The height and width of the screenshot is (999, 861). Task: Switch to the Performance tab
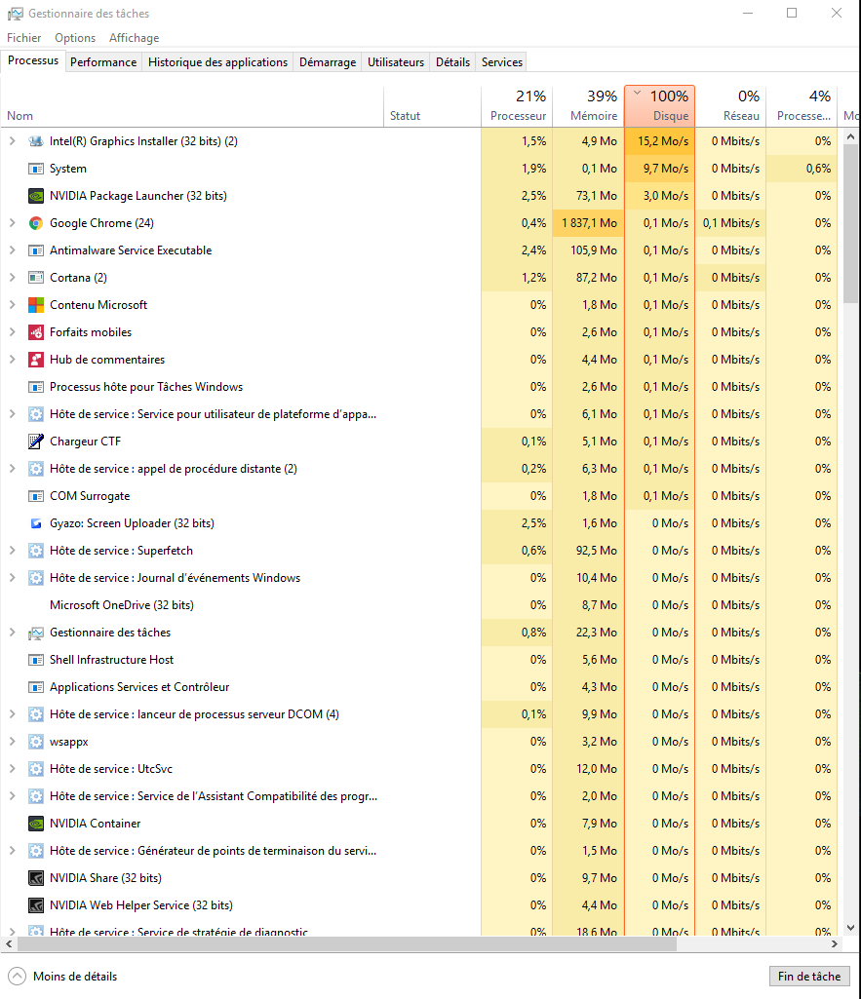(x=103, y=62)
